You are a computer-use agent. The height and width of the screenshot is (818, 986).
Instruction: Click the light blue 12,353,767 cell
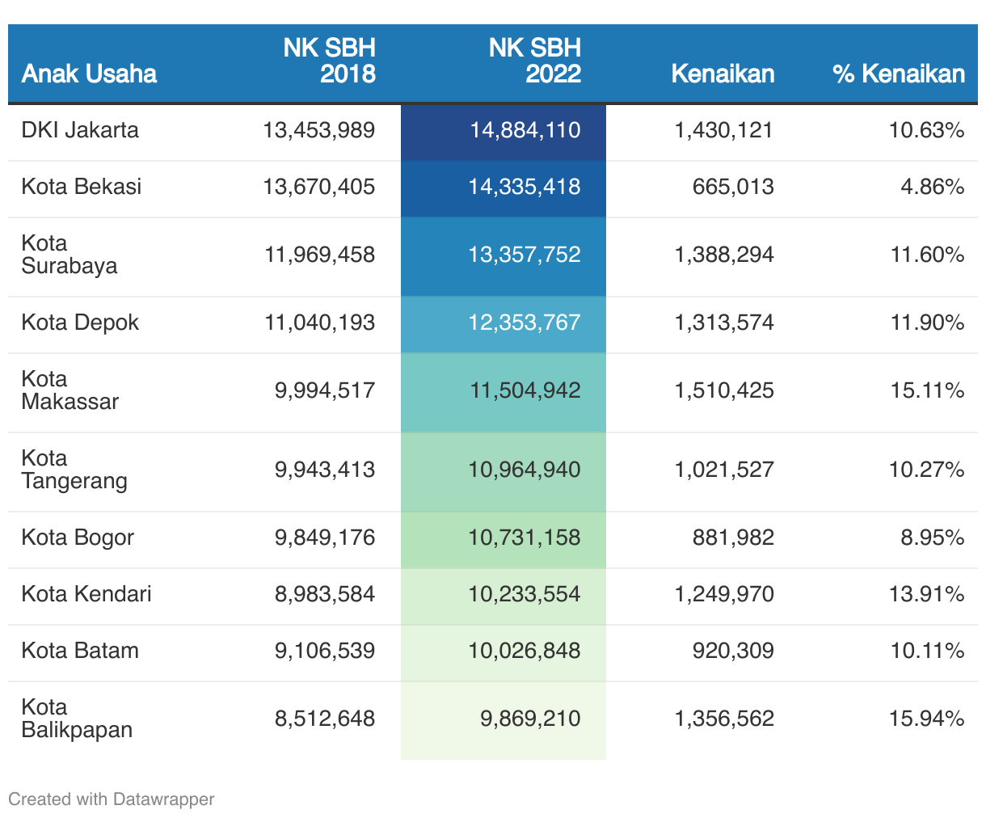(x=524, y=323)
